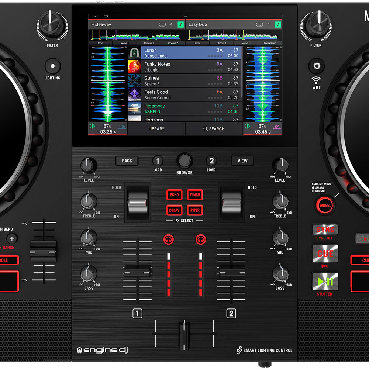Tap the quantize icon on the left deck footer
This screenshot has width=369, height=369.
pos(92,127)
